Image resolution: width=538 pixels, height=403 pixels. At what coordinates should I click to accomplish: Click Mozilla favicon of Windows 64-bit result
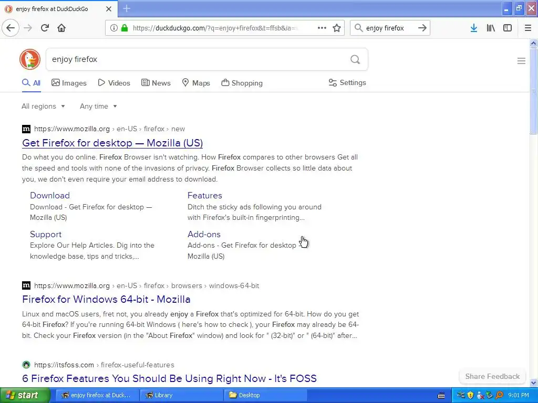pos(26,285)
